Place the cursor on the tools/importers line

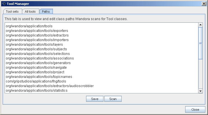(x=37, y=40)
